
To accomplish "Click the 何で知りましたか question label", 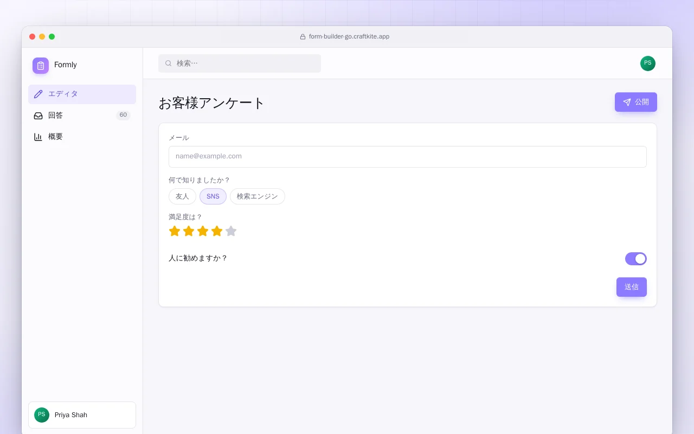I will coord(200,180).
